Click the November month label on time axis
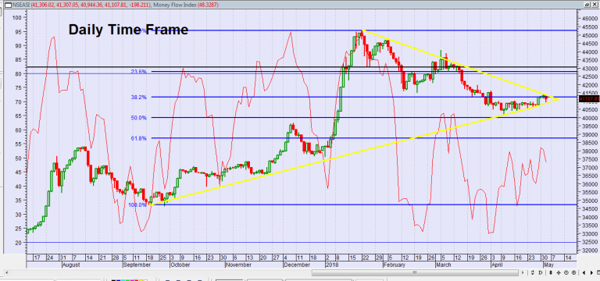 (239, 265)
